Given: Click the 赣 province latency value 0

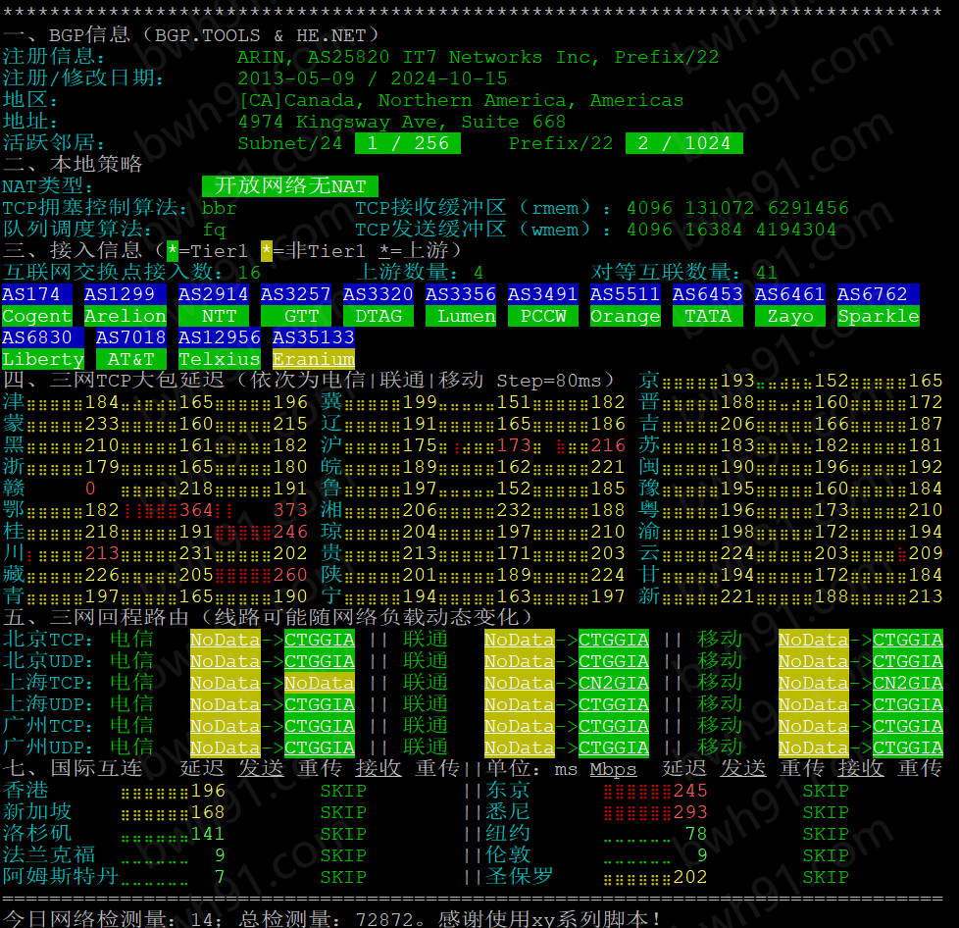Looking at the screenshot, I should (x=90, y=489).
